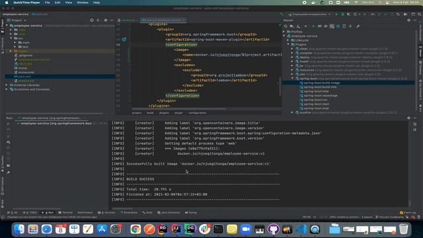Open the Window menu
This screenshot has width=423, height=238.
point(83,3)
